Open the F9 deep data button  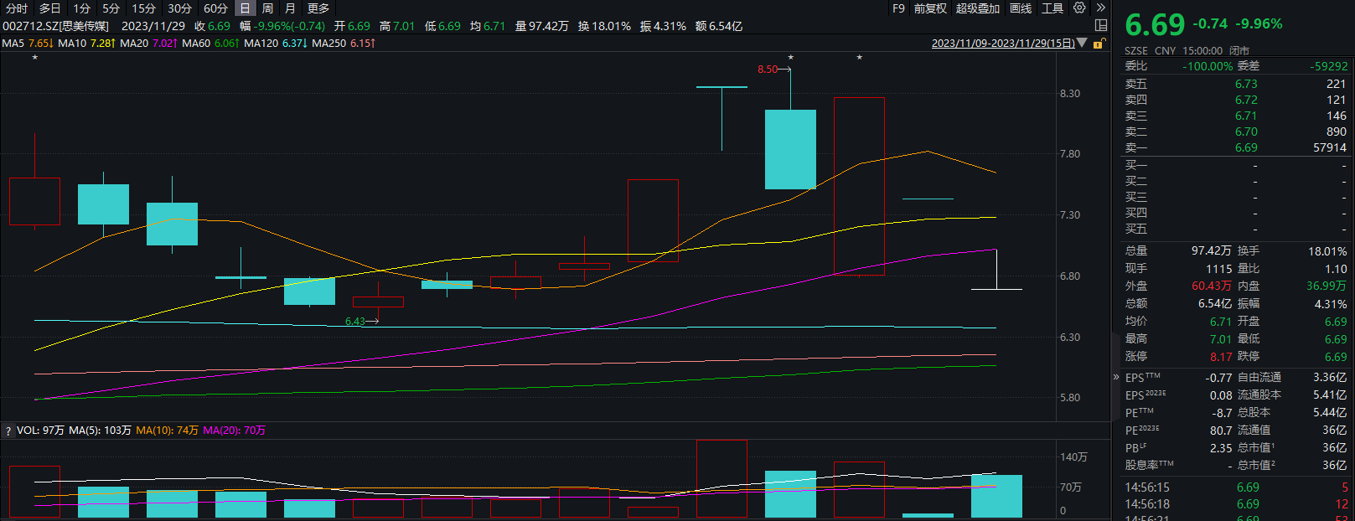[898, 8]
